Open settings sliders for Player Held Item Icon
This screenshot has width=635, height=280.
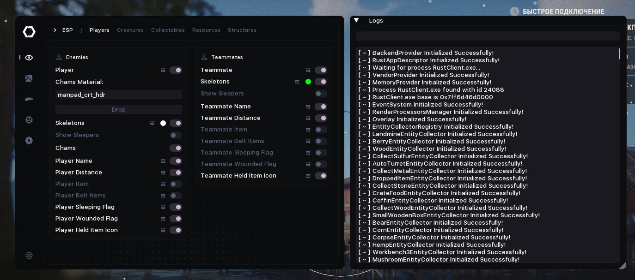163,230
